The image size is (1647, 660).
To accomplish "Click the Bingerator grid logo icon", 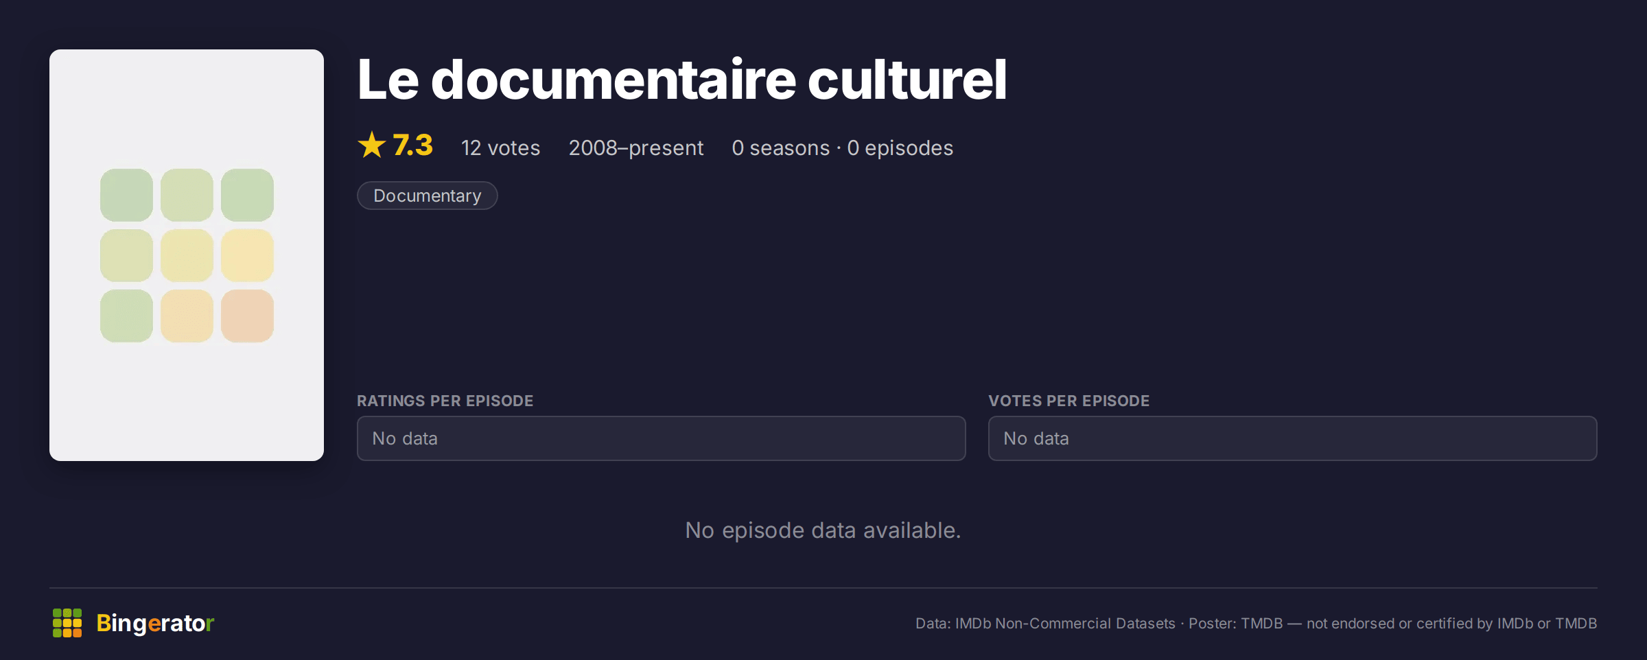I will click(x=67, y=623).
